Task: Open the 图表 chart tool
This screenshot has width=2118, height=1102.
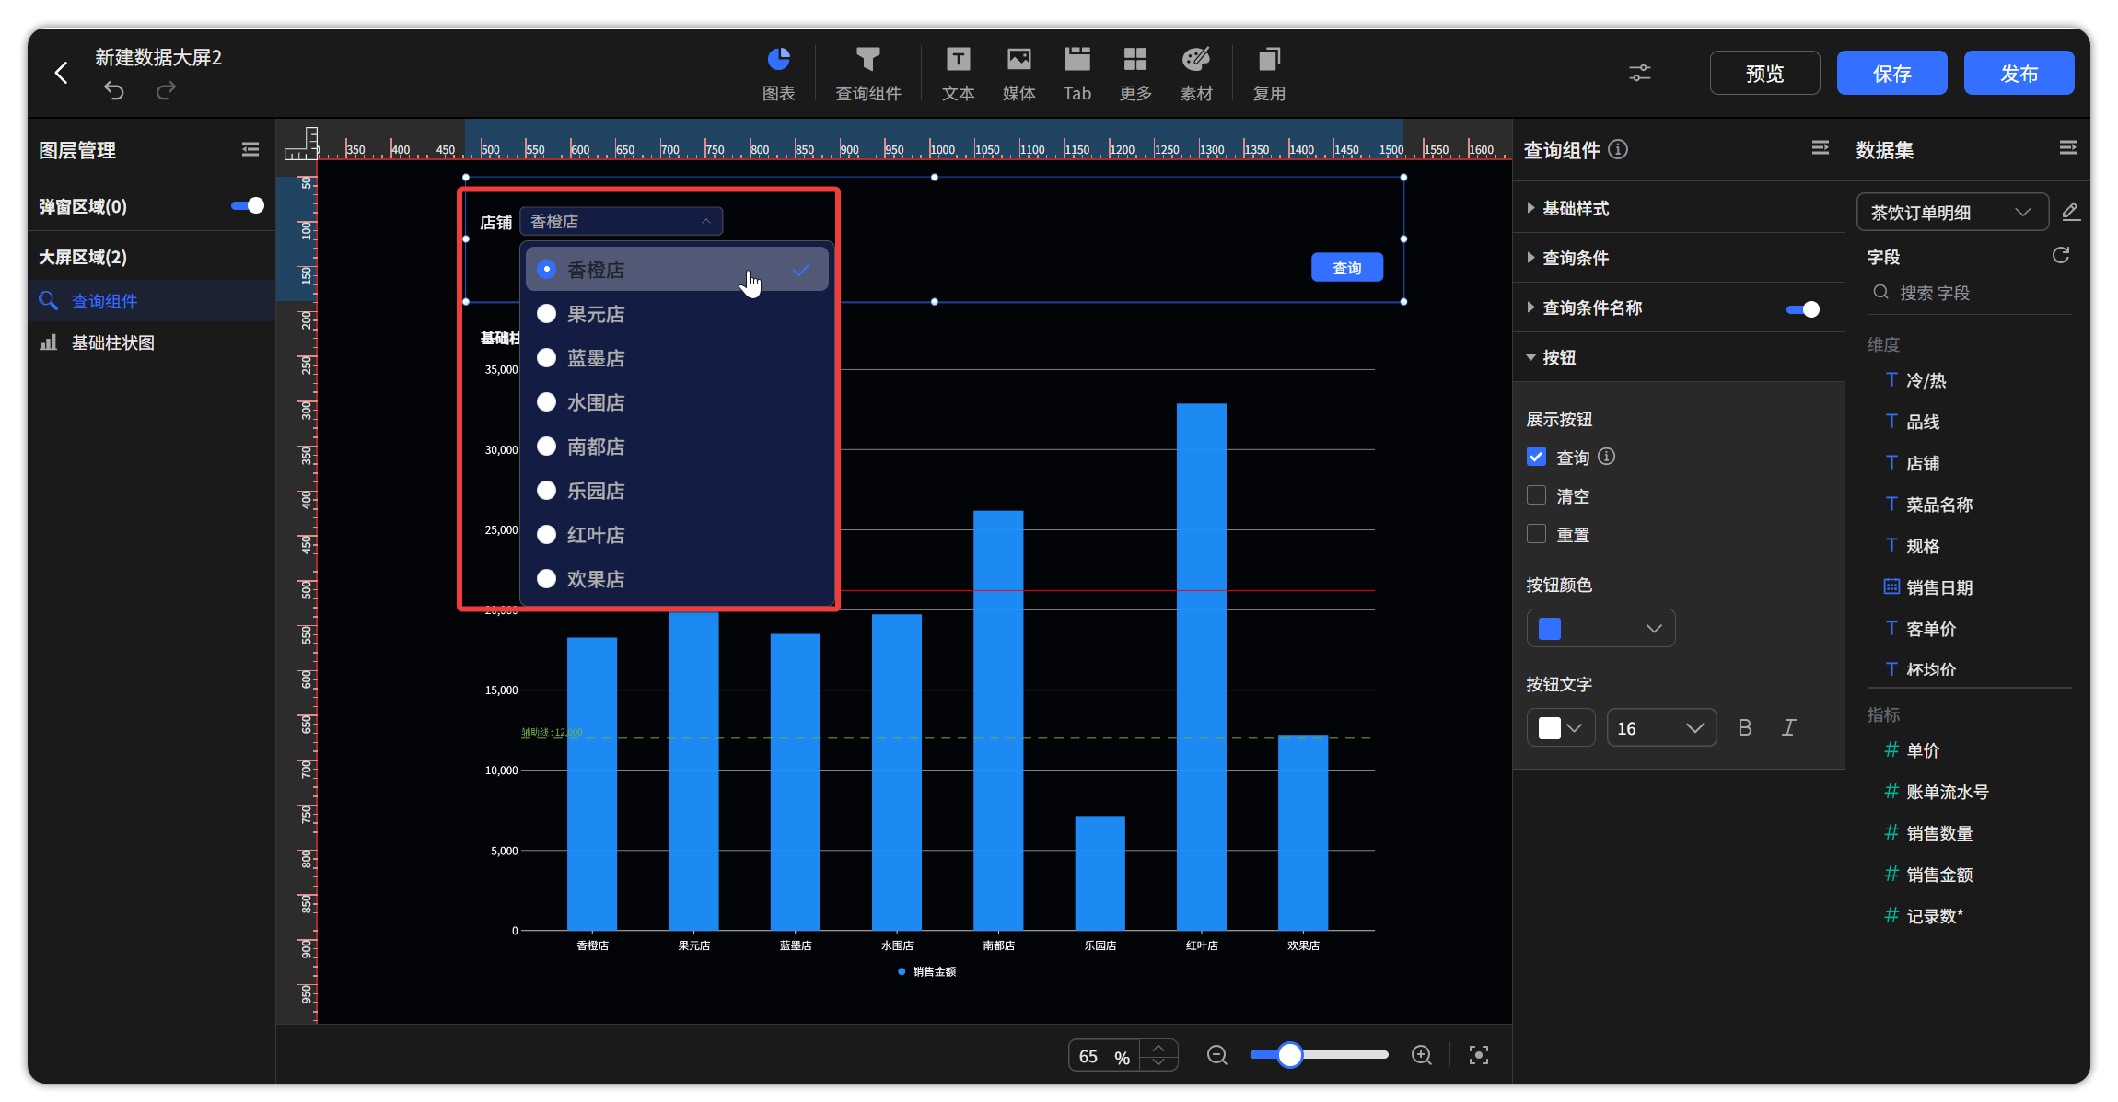Action: click(778, 74)
